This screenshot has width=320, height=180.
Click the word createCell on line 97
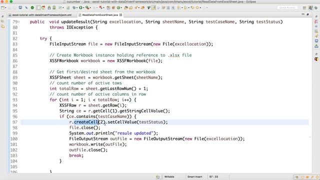point(86,122)
